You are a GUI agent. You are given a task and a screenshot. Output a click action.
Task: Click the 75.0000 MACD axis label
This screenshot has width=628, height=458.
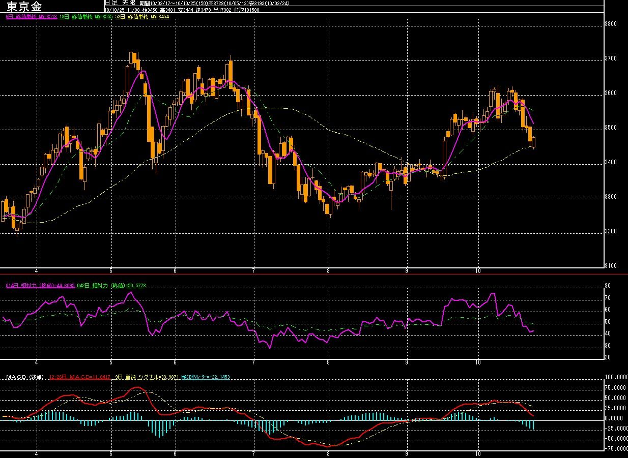616,388
